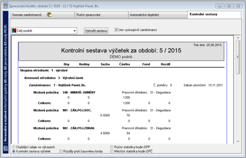
Task: Click the 6.5000 rate value
Action: (105, 115)
